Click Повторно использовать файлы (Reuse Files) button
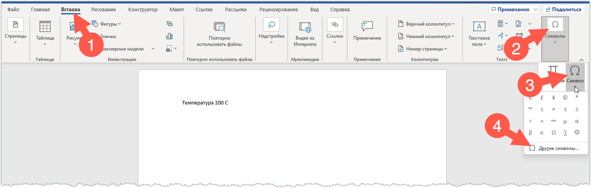 click(219, 33)
